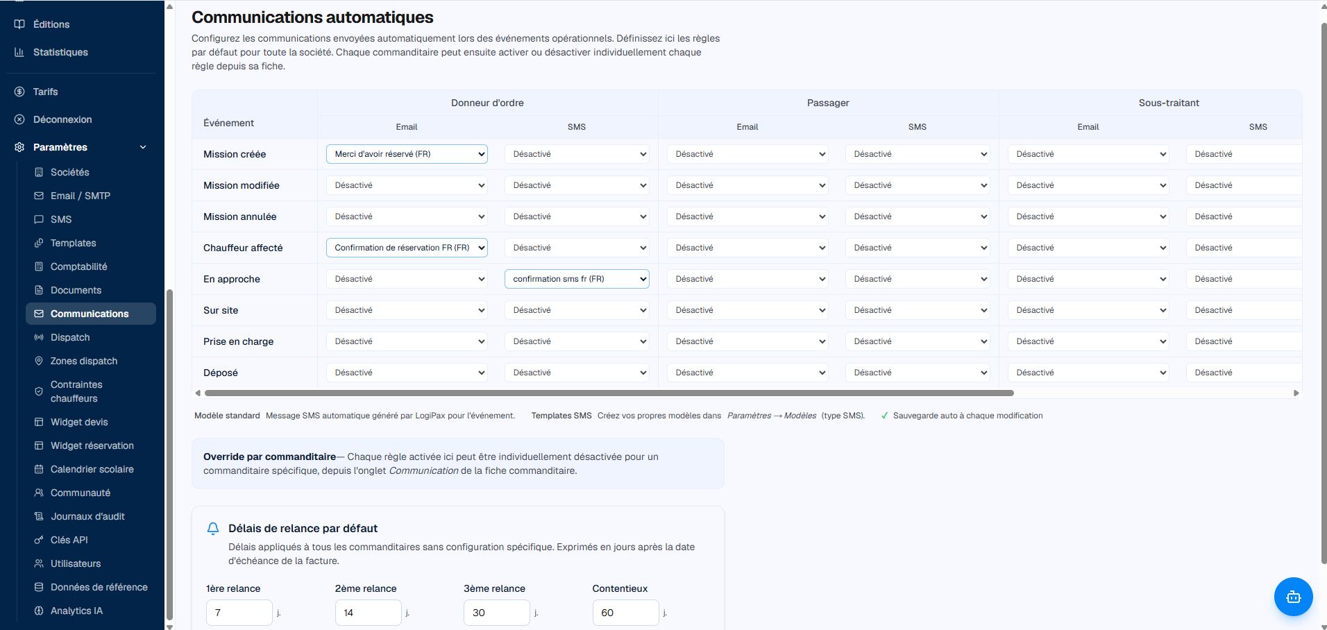Open the chatbot assistant floating button
The height and width of the screenshot is (630, 1327).
pos(1293,597)
